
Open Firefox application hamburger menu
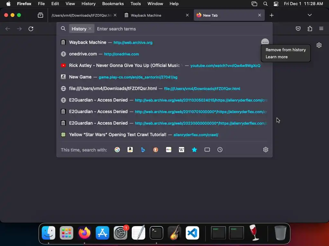tap(321, 29)
